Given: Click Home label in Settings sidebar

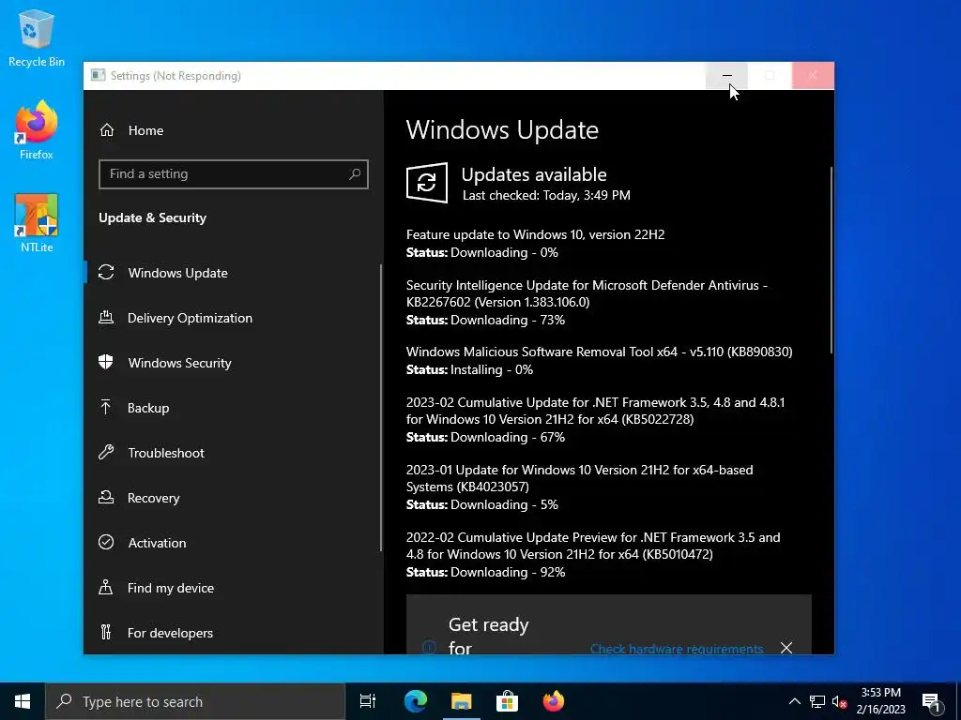Looking at the screenshot, I should point(145,130).
